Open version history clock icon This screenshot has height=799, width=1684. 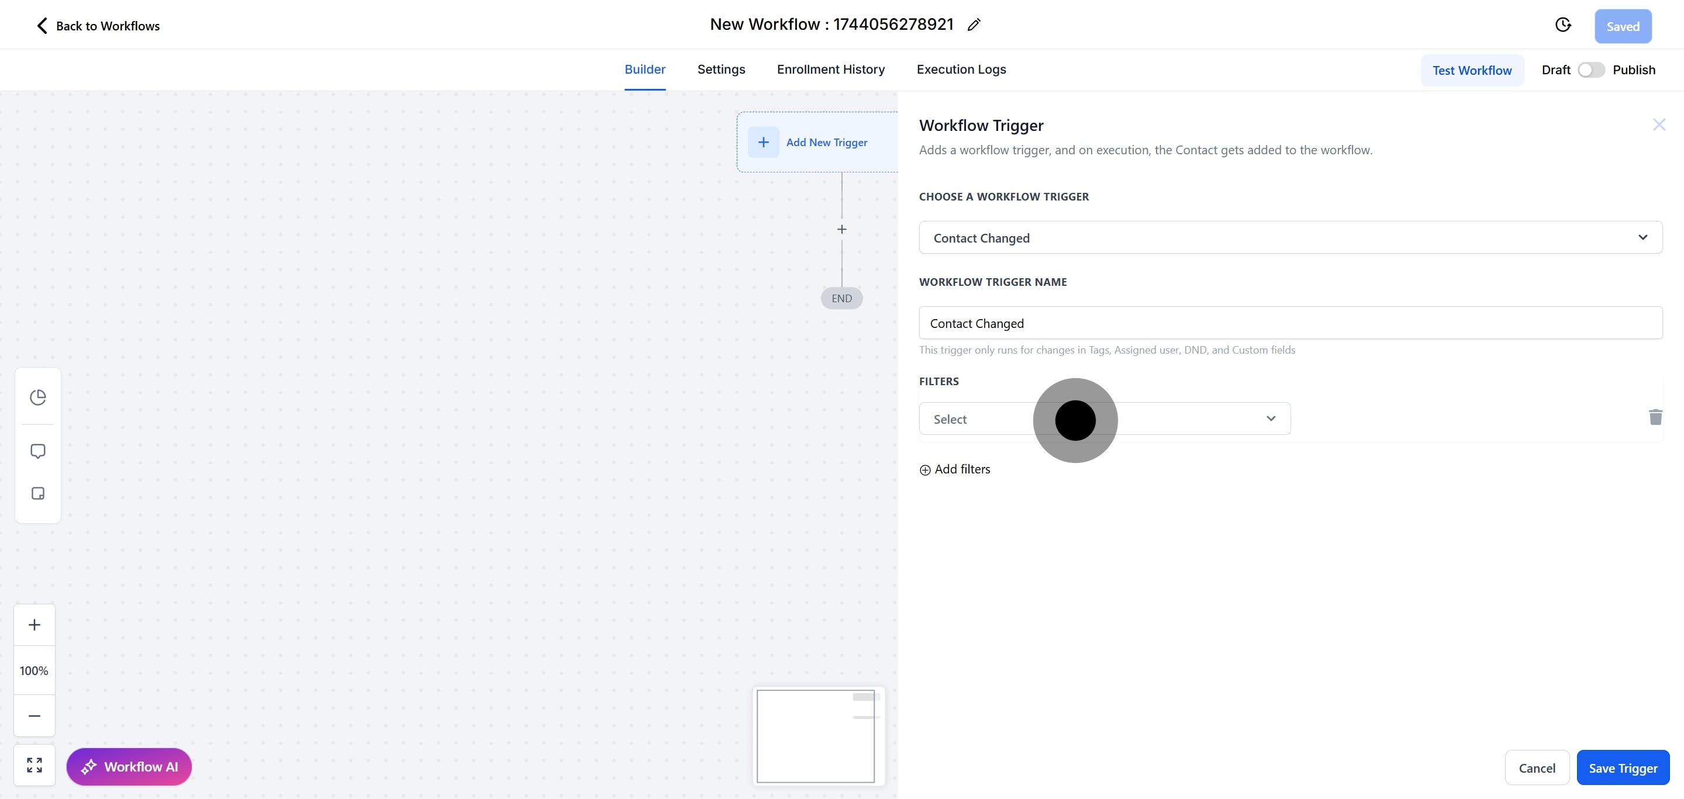pyautogui.click(x=1562, y=25)
